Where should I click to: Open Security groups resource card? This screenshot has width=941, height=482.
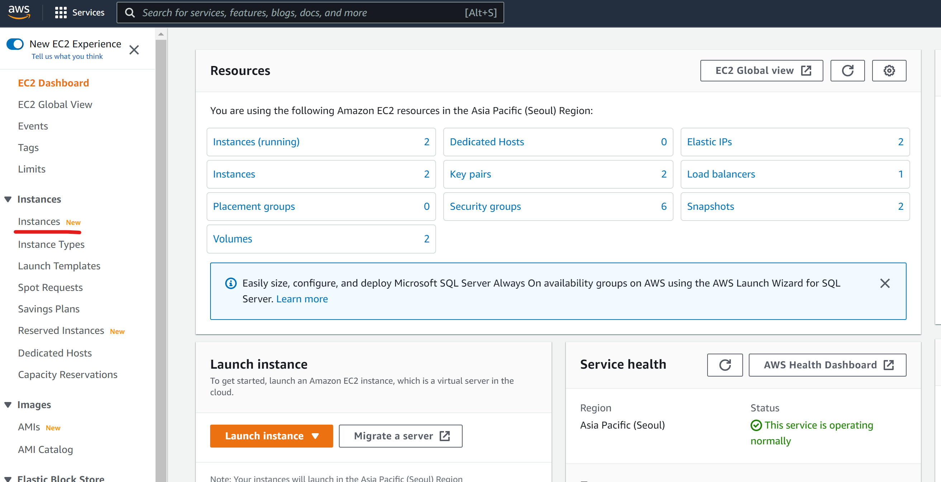(558, 207)
